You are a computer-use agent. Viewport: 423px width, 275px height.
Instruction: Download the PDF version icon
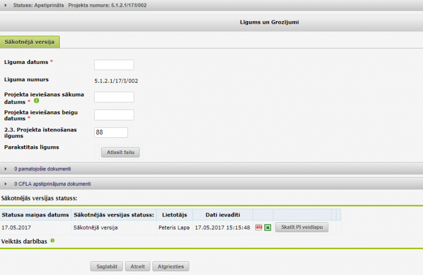(x=259, y=227)
